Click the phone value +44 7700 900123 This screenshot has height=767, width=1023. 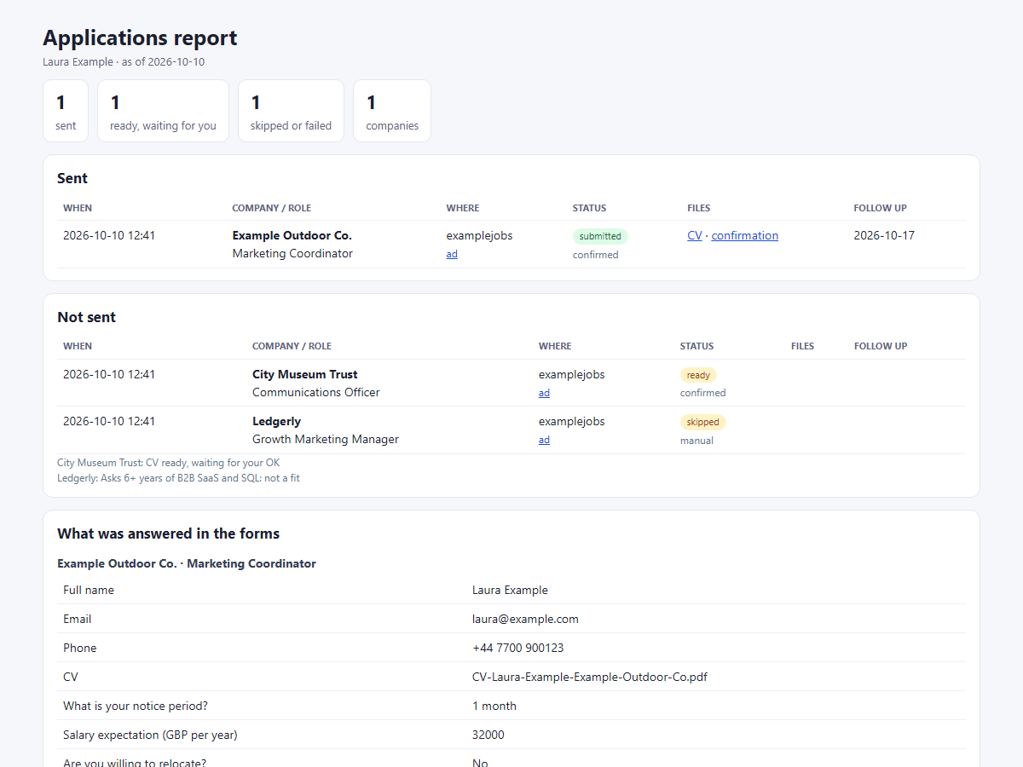pyautogui.click(x=517, y=649)
